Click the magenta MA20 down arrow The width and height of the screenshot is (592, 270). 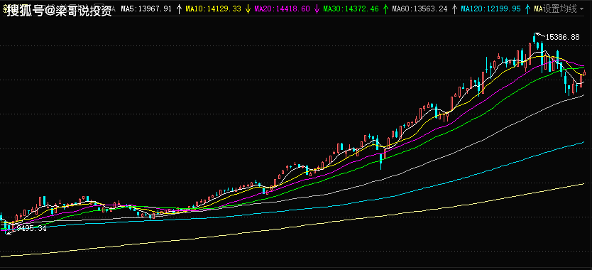[x=317, y=9]
